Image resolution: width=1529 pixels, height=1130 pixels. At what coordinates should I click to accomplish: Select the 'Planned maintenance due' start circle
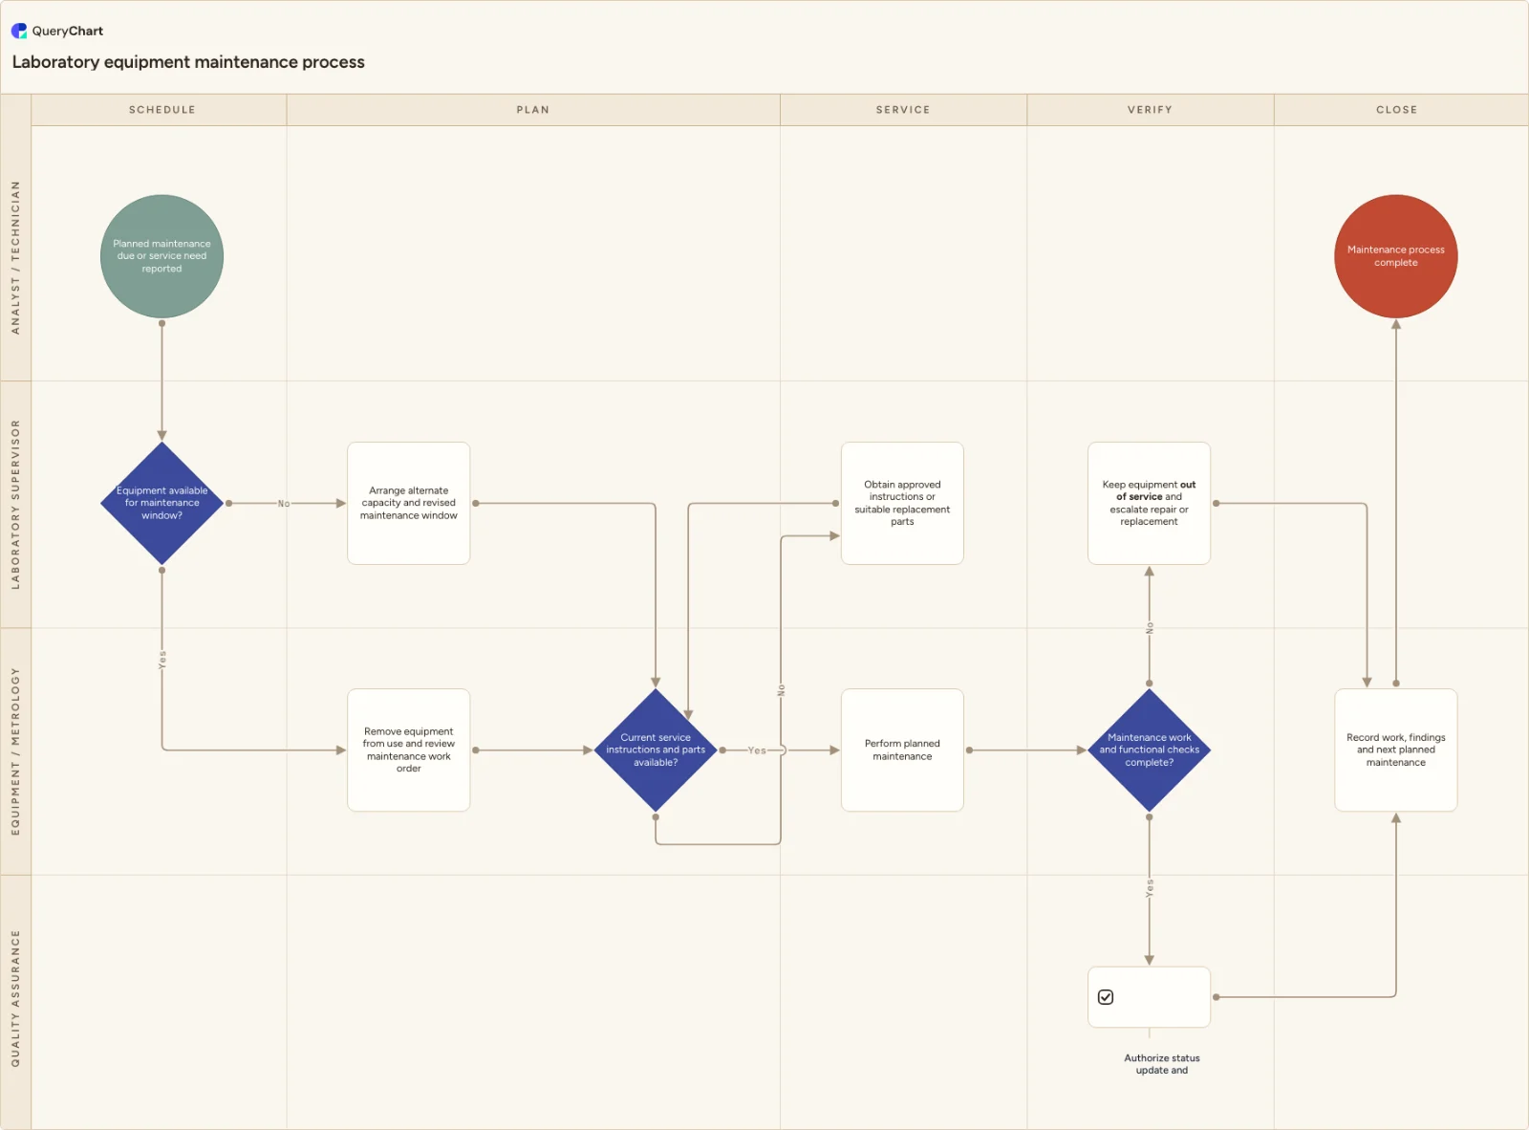[162, 256]
